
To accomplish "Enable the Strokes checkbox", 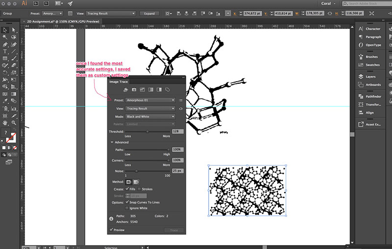I will (x=139, y=189).
